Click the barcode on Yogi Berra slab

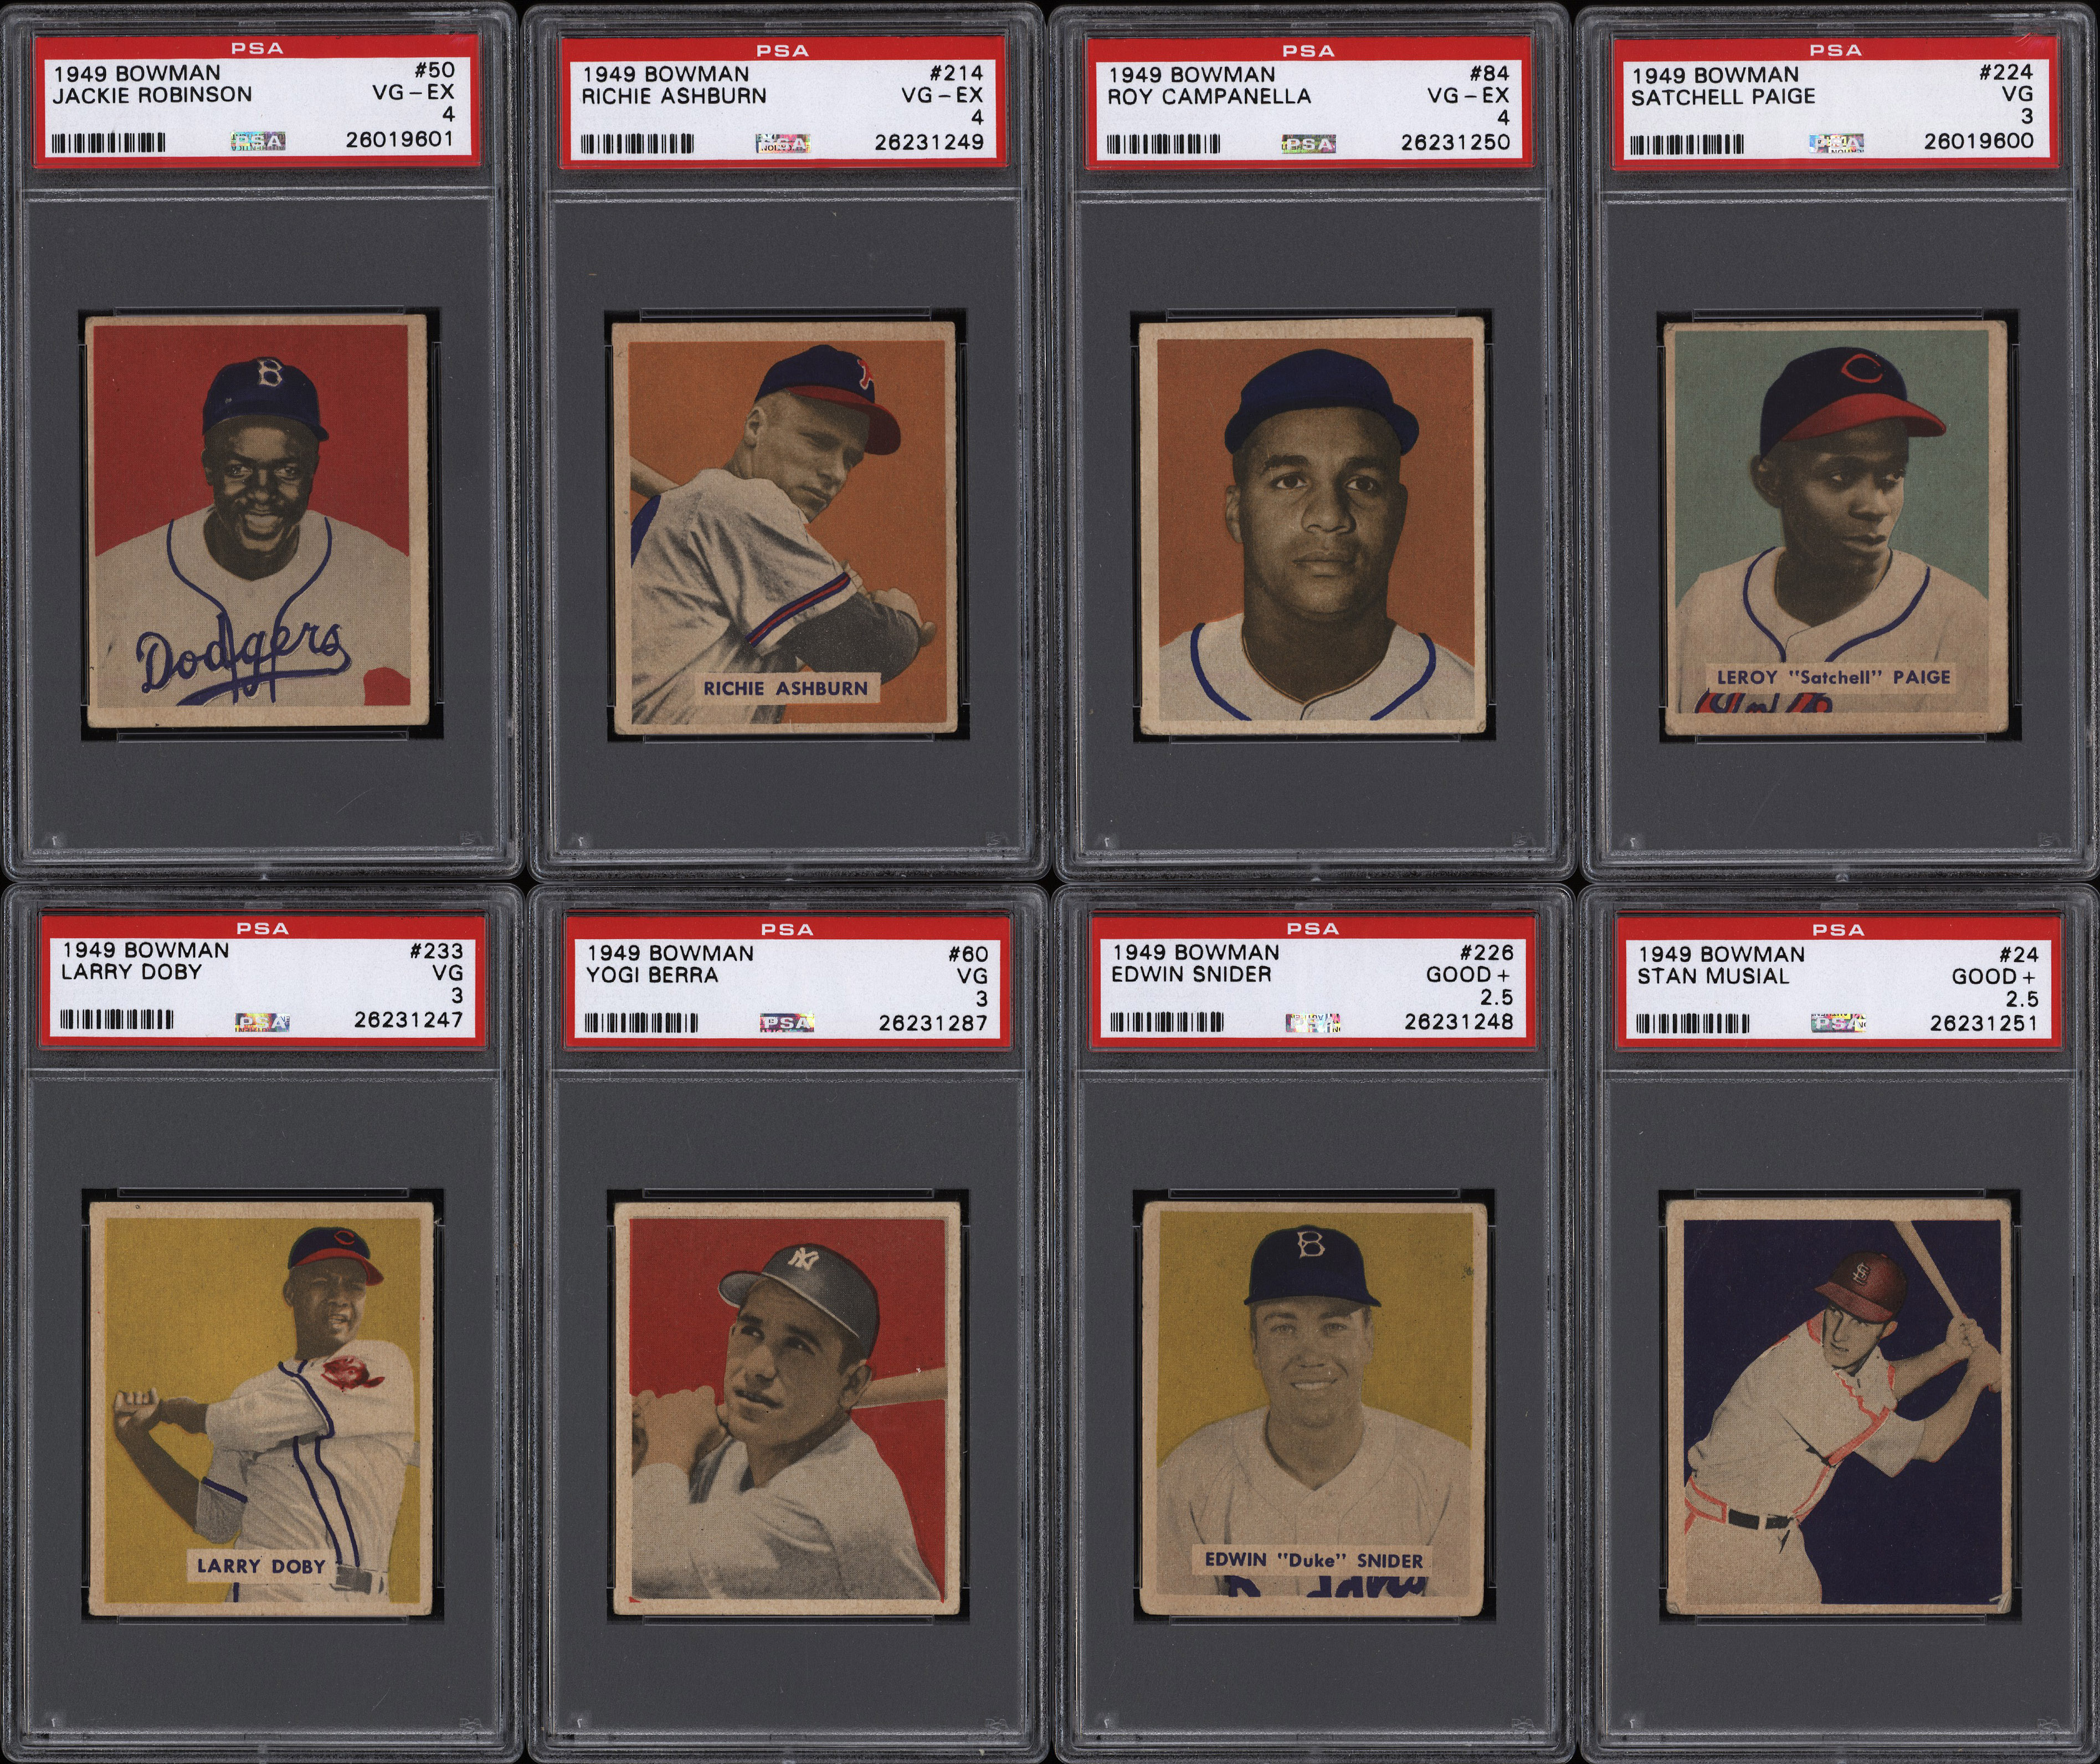point(641,1023)
